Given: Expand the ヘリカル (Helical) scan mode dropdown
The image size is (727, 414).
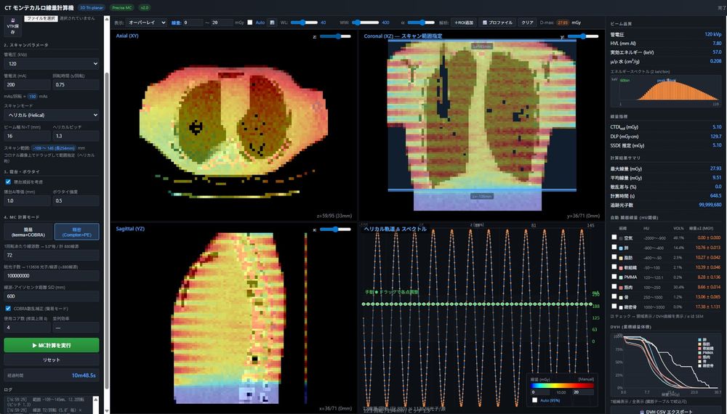Looking at the screenshot, I should (52, 115).
